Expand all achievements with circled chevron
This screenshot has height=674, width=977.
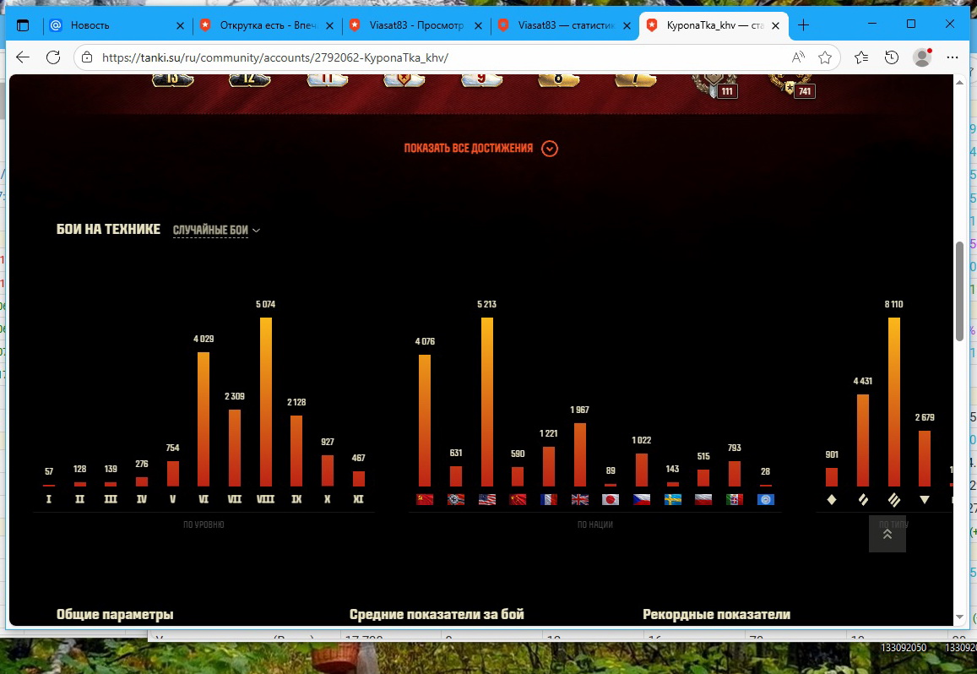point(550,149)
